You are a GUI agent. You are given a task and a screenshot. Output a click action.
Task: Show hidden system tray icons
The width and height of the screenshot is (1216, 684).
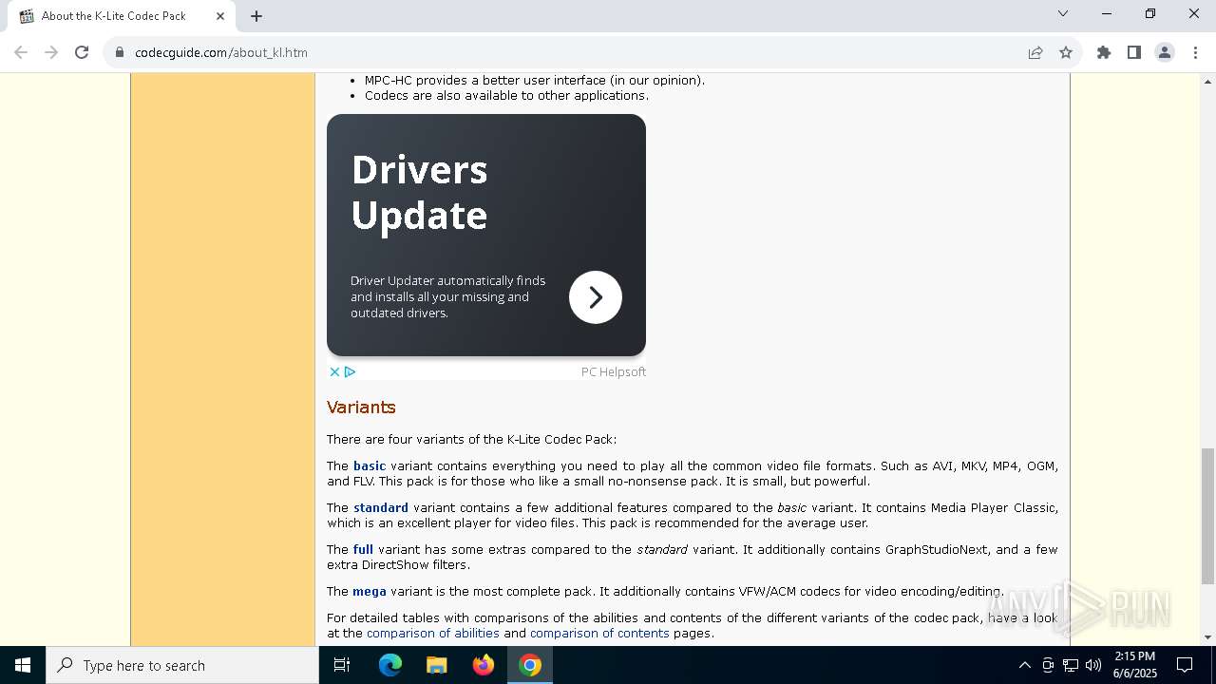point(1024,665)
